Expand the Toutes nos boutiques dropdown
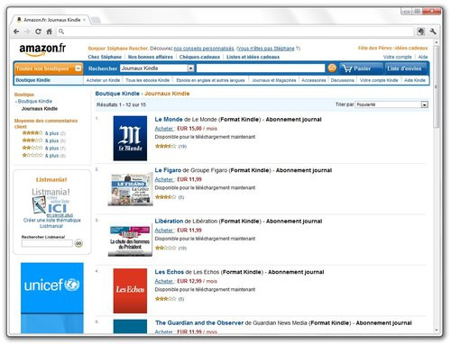 pos(49,68)
